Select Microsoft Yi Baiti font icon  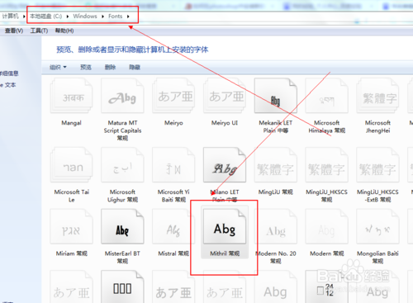[173, 165]
